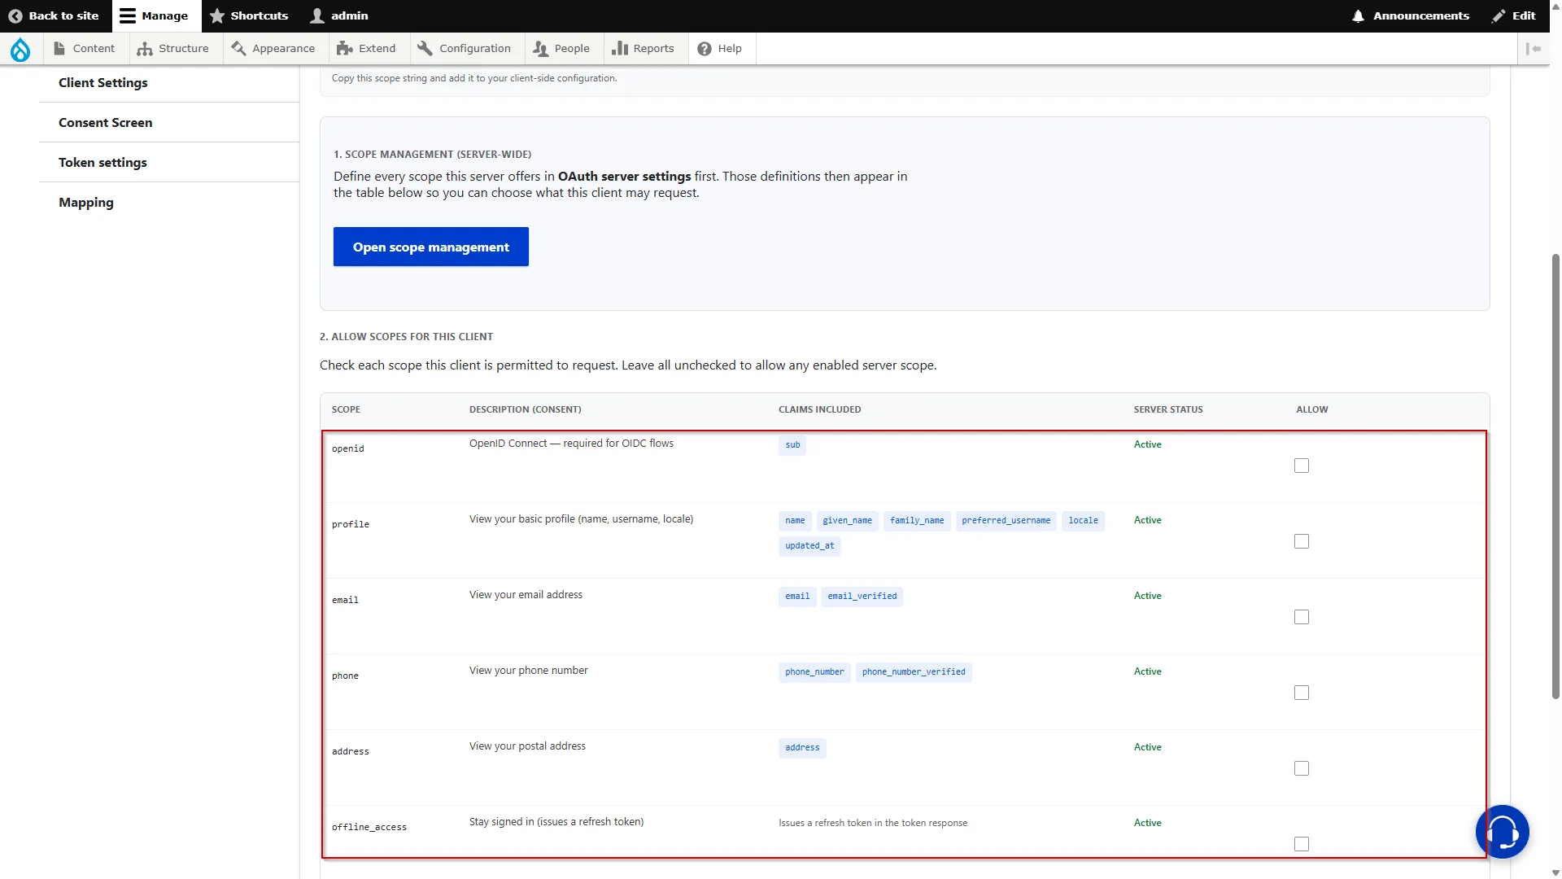Collapse the toolbar with the orientation toggle icon

point(1534,49)
